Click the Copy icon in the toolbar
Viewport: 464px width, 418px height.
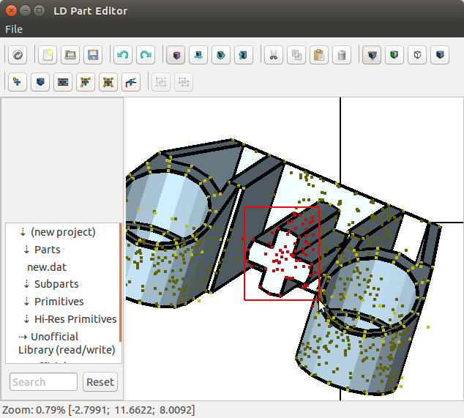tap(296, 55)
